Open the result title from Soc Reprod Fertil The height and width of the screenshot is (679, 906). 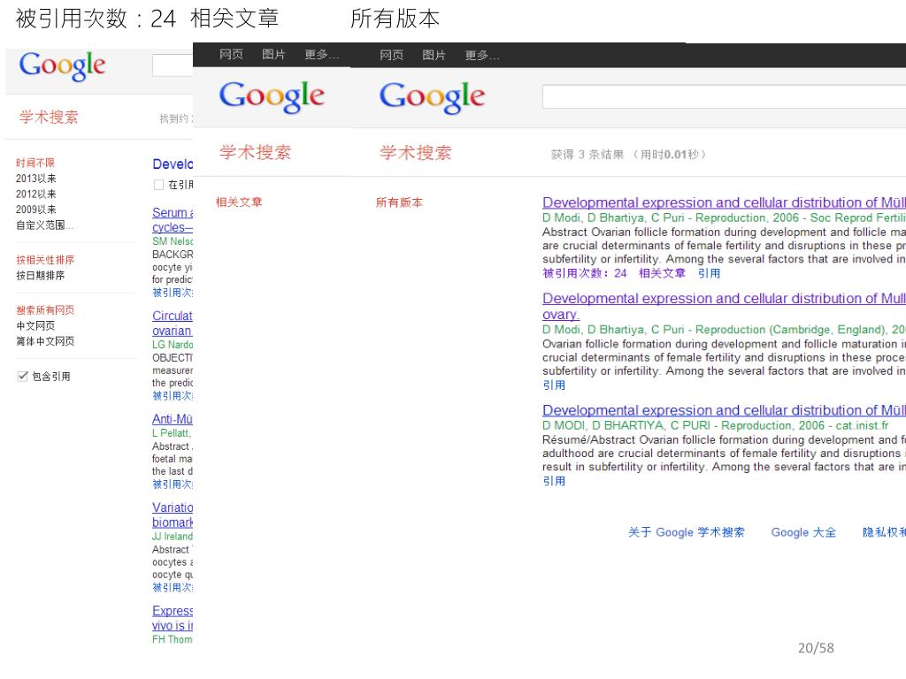click(724, 202)
